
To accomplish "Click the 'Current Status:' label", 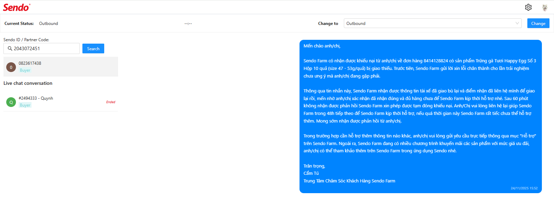I will point(19,24).
